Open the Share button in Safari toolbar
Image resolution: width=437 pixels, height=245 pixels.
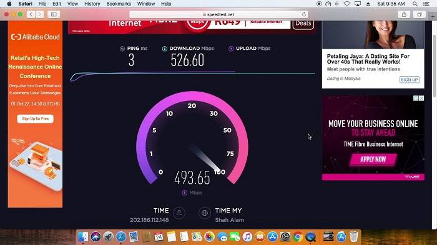[404, 14]
